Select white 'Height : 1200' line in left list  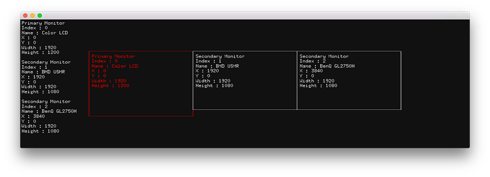(40, 53)
